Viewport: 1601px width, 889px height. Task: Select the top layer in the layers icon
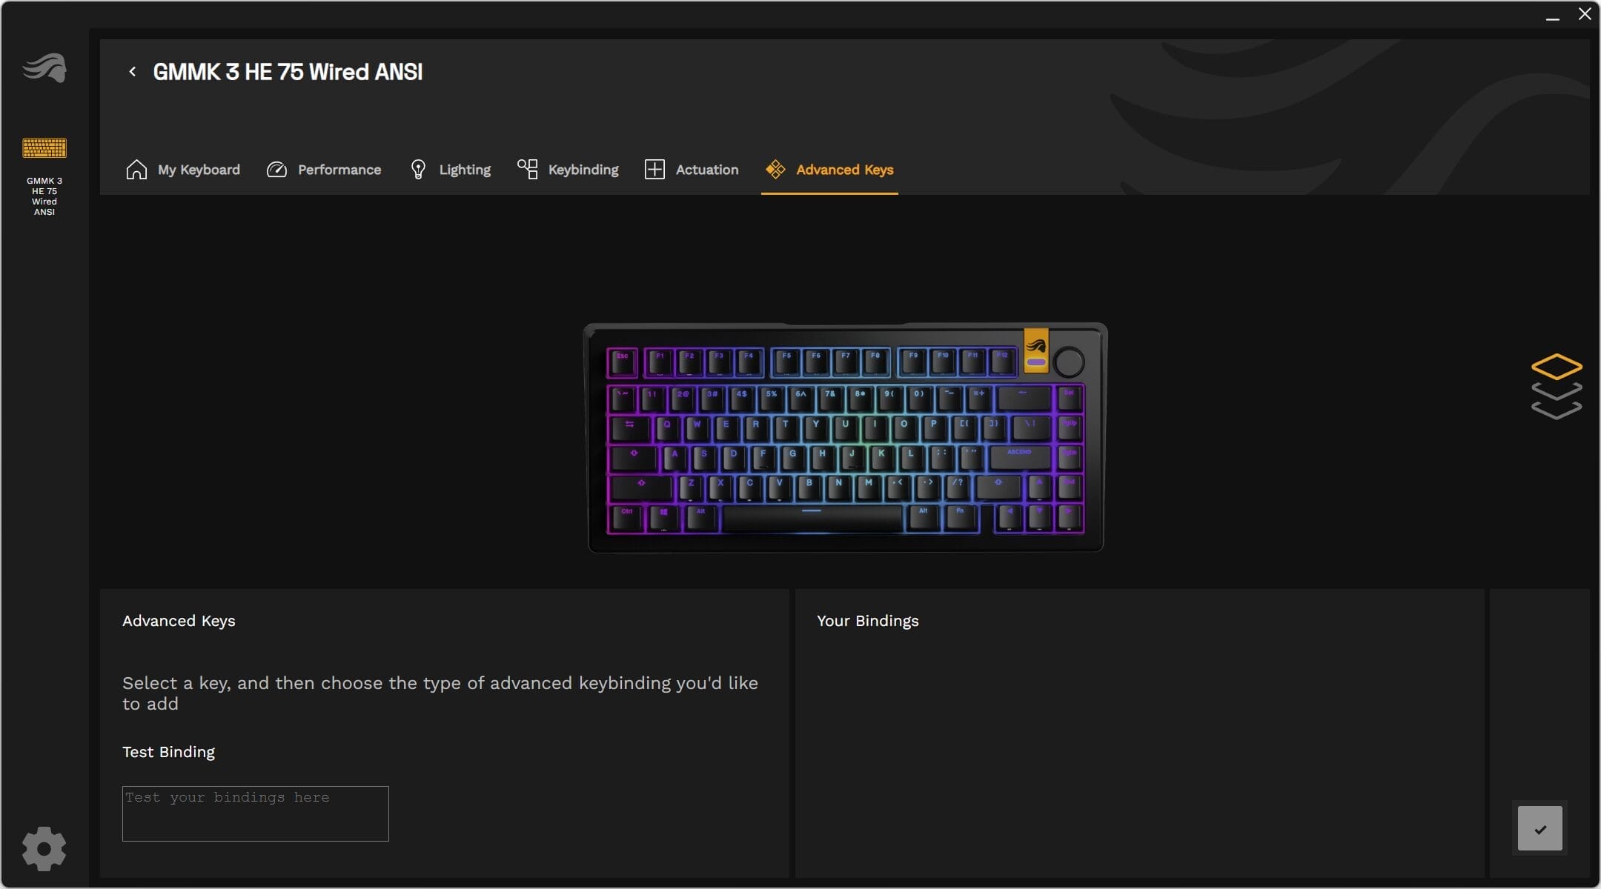tap(1557, 367)
